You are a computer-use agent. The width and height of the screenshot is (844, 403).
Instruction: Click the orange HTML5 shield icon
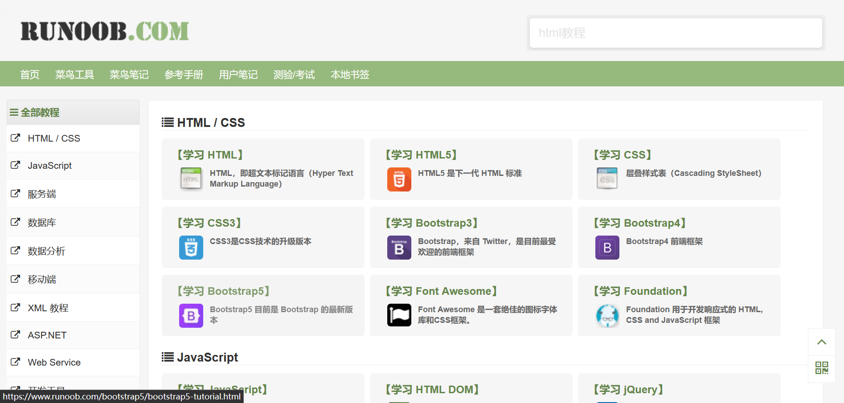coord(399,179)
